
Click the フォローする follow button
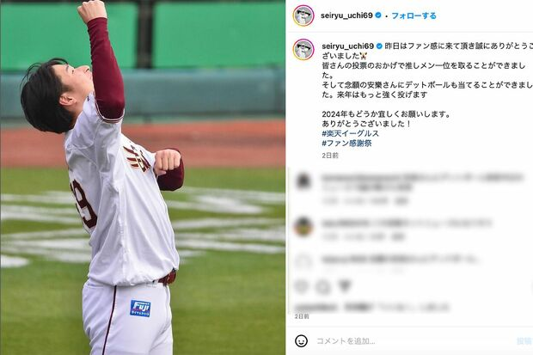(414, 15)
